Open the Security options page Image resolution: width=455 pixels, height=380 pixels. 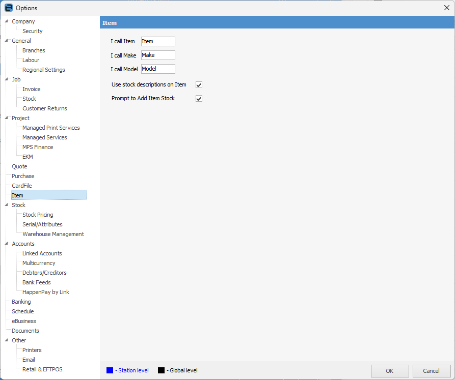coord(33,31)
